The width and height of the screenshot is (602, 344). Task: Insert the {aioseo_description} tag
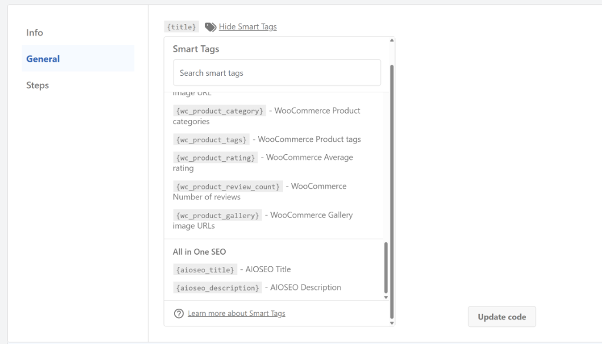coord(218,288)
